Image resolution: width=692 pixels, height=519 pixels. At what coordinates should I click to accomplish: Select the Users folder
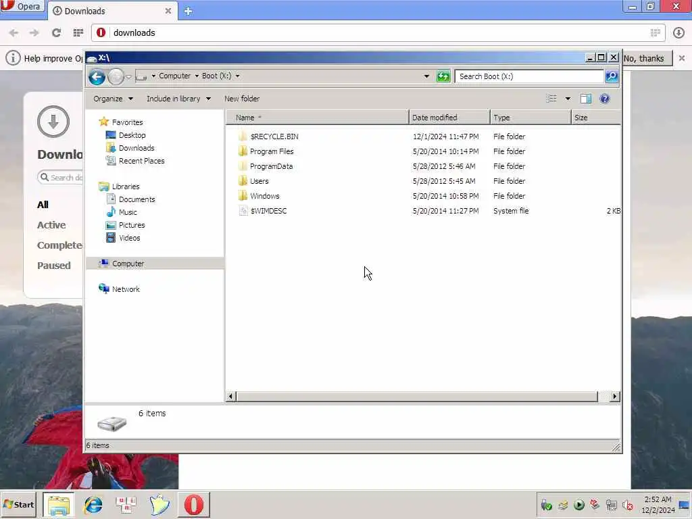pos(259,181)
